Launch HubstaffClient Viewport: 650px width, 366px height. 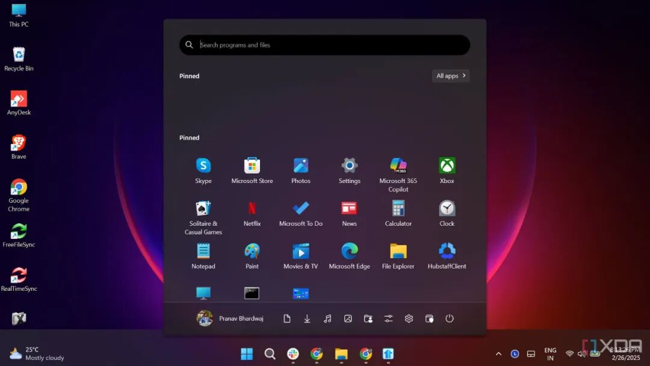pos(447,256)
